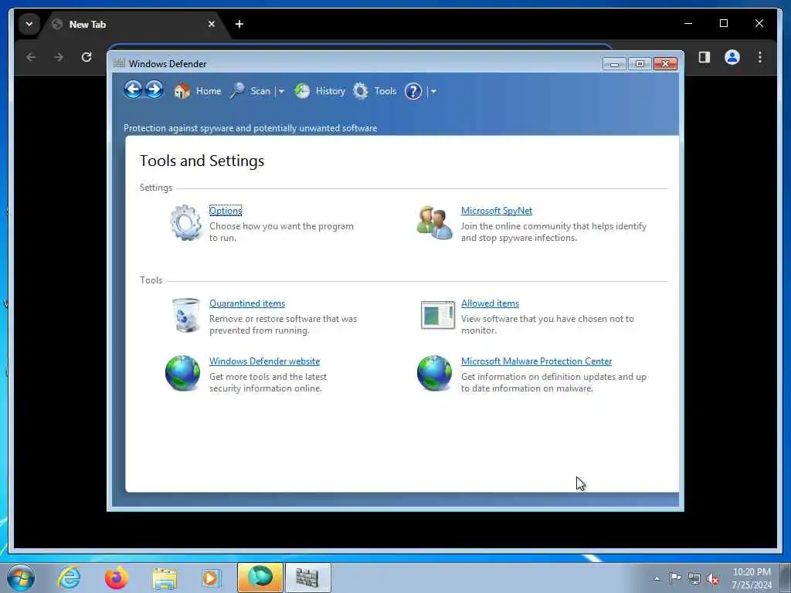Reload the browser page
Viewport: 791px width, 593px height.
point(87,57)
